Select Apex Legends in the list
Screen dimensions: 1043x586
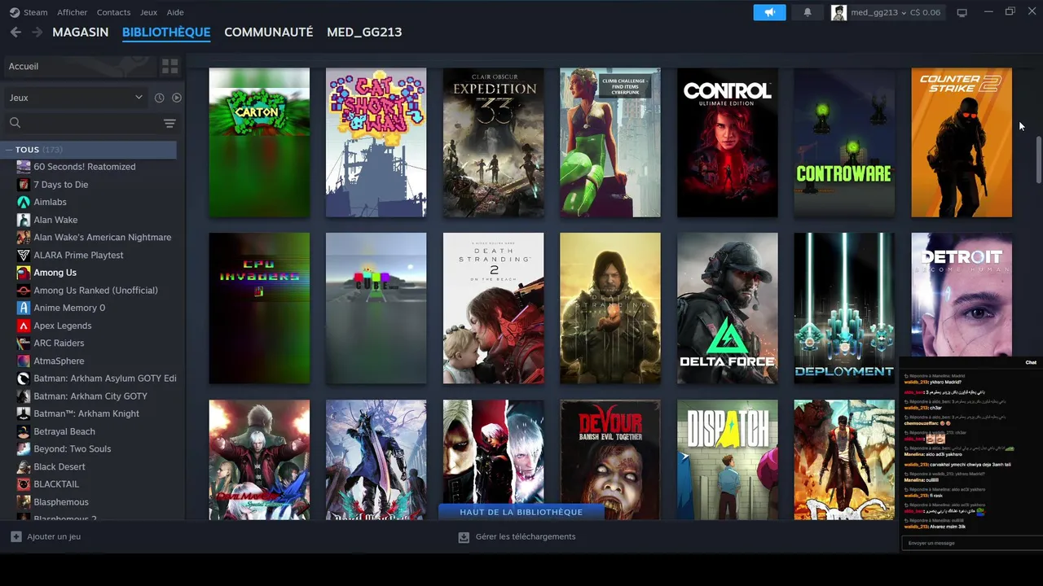tap(62, 326)
